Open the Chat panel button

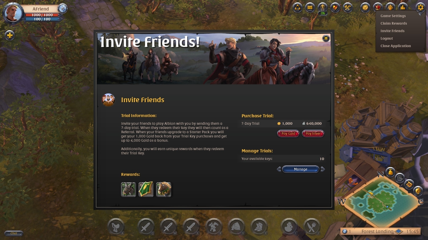point(14,233)
